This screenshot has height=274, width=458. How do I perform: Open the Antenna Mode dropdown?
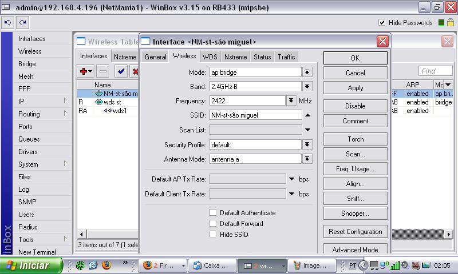tap(307, 159)
